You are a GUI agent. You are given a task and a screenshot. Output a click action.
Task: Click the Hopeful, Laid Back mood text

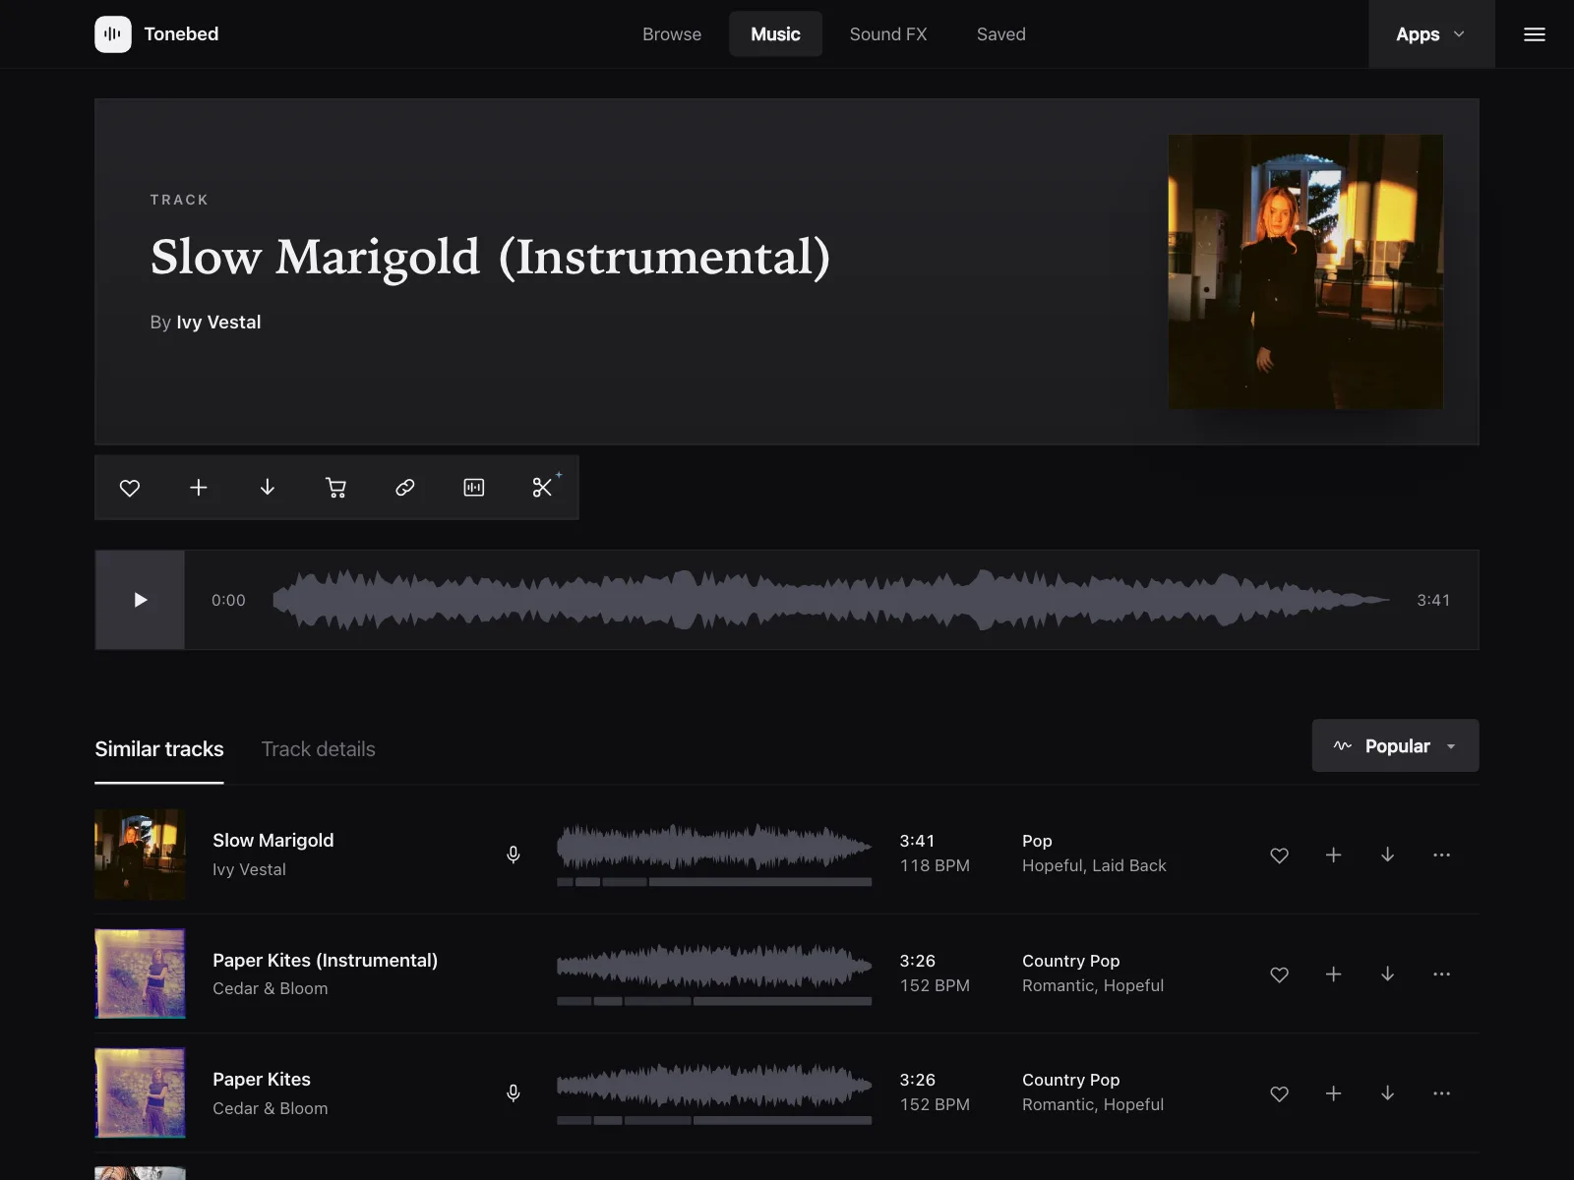pos(1094,865)
